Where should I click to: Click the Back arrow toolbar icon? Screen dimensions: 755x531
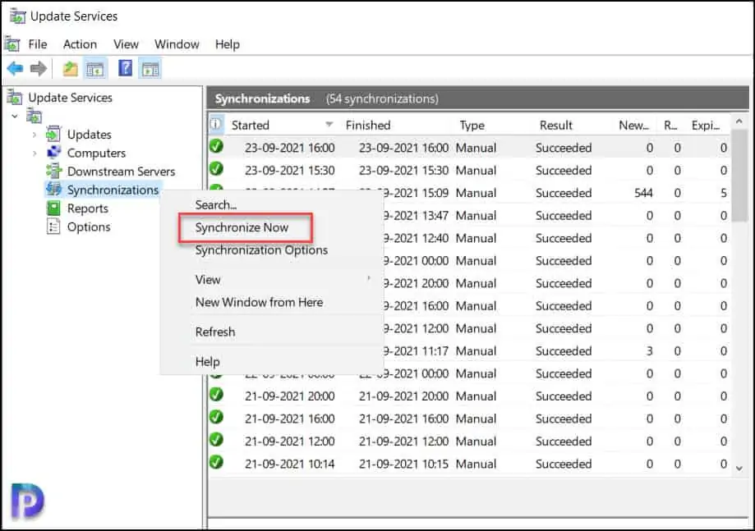tap(15, 69)
